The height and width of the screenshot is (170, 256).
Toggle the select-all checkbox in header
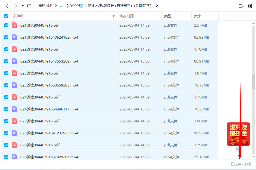coord(6,16)
